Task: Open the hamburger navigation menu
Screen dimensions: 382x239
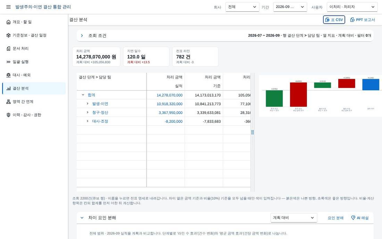Action: click(x=9, y=7)
